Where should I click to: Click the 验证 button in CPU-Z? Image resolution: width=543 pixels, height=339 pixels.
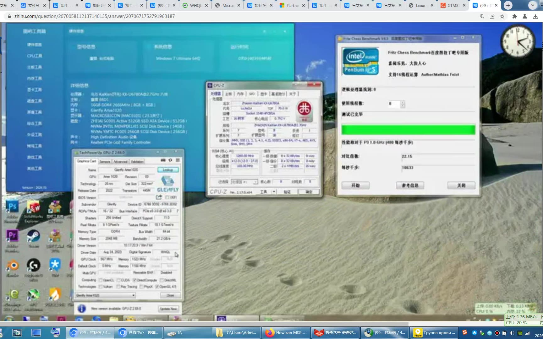coord(287,192)
